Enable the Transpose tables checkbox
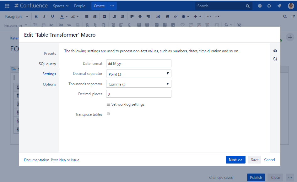 (108, 114)
